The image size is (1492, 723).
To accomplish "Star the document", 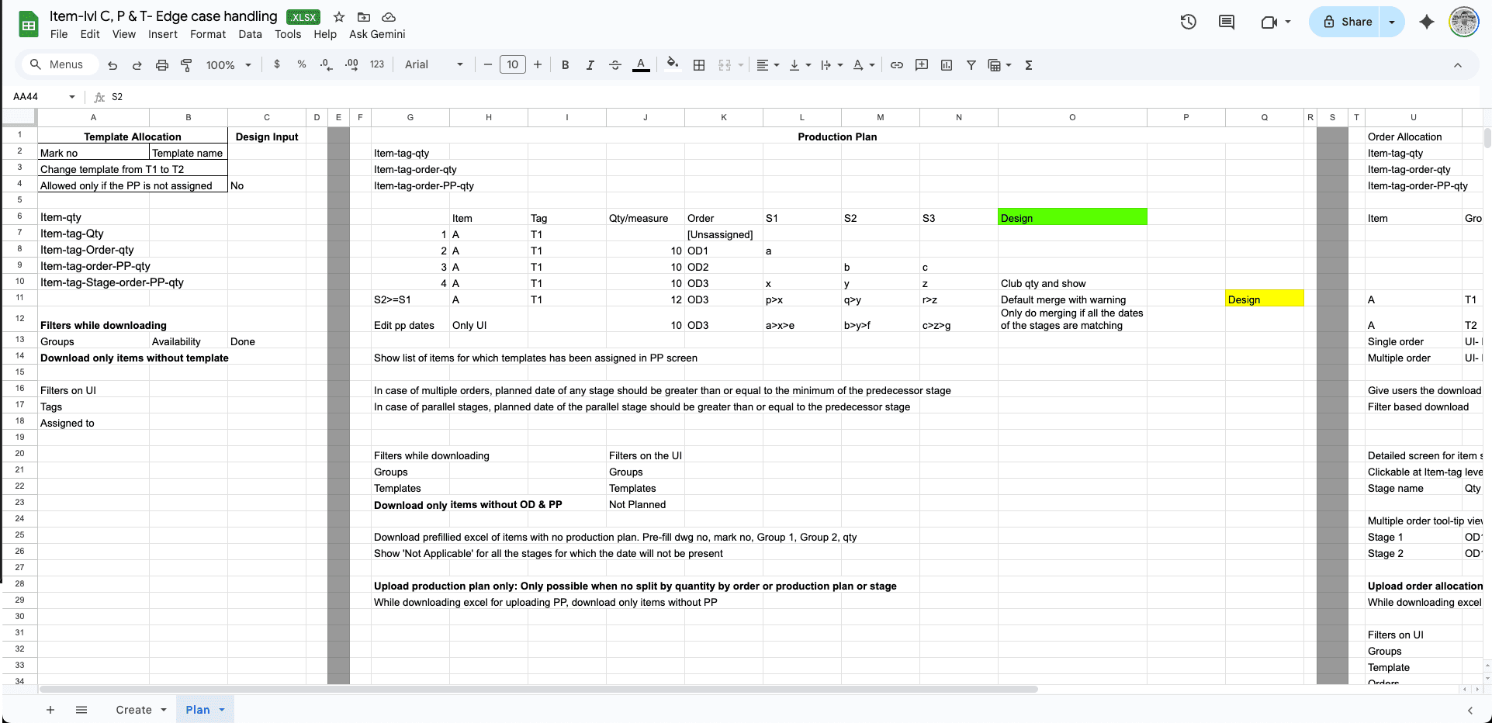I will coord(339,16).
